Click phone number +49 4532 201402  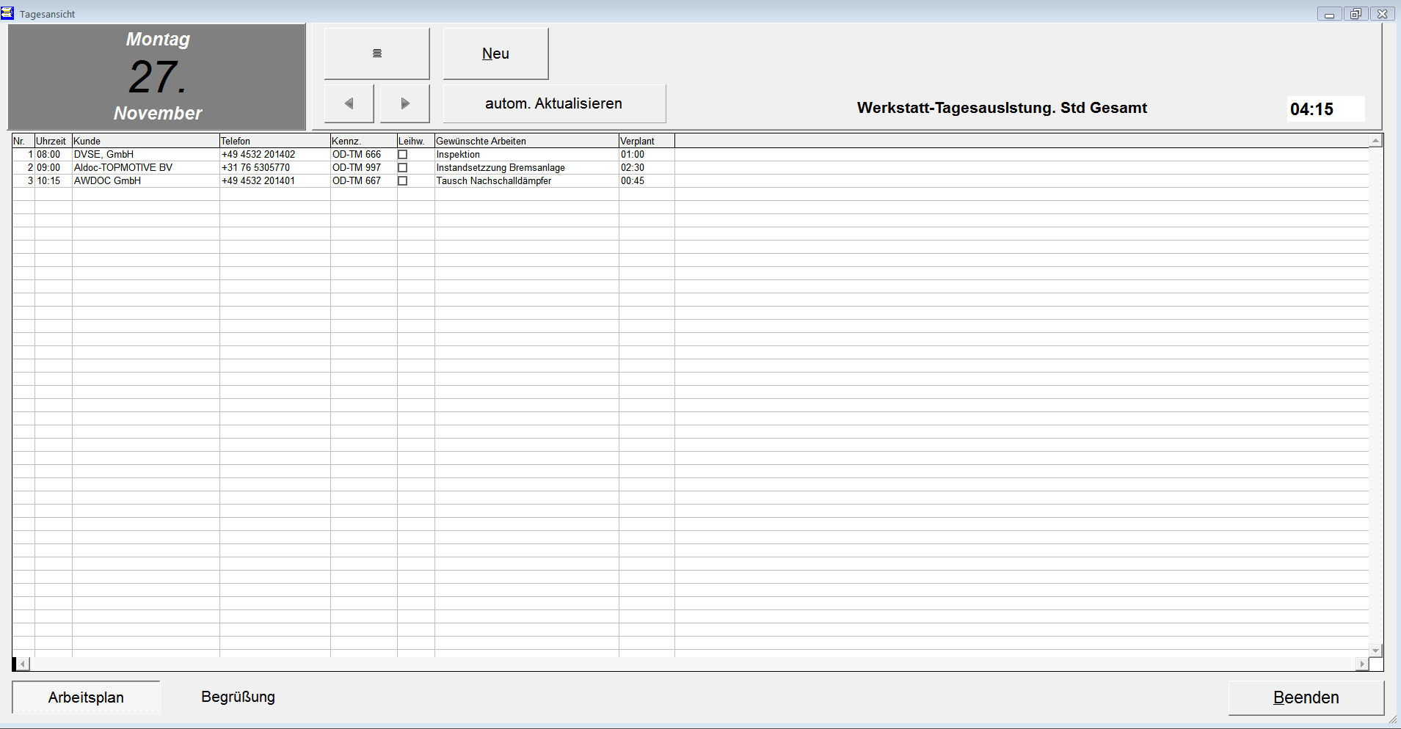(x=275, y=155)
